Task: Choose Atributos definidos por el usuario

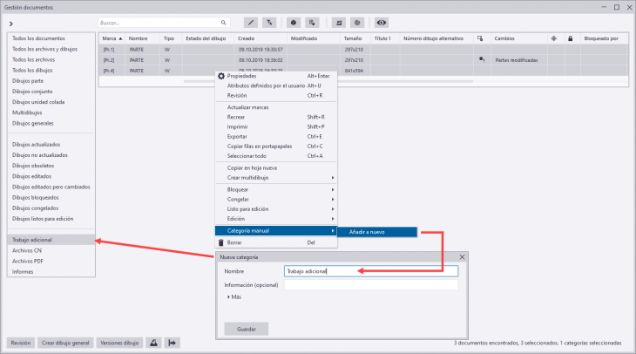Action: 276,85
